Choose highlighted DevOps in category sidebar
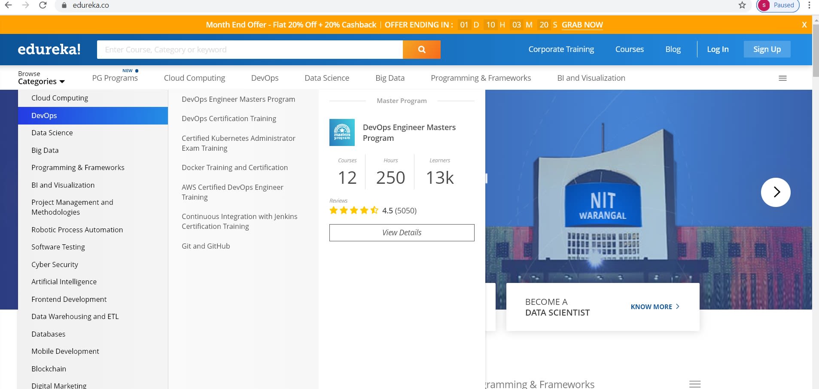The image size is (819, 389). tap(93, 115)
